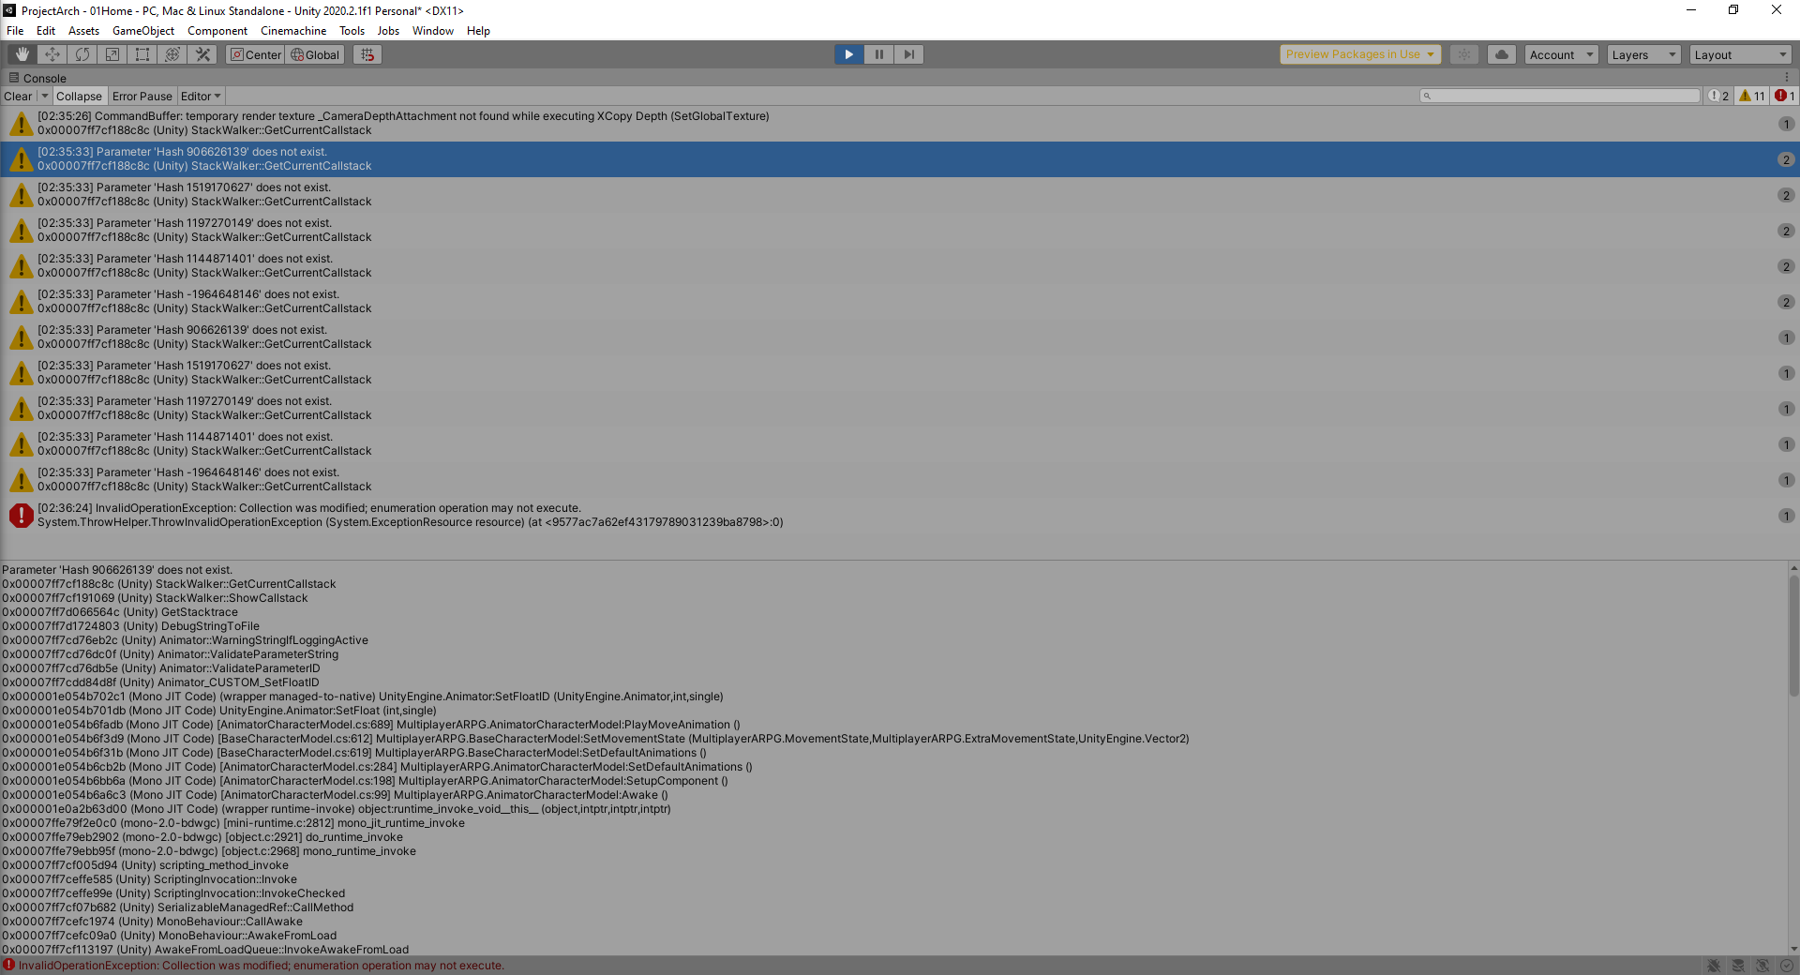Click inside the Console search field

point(1559,96)
